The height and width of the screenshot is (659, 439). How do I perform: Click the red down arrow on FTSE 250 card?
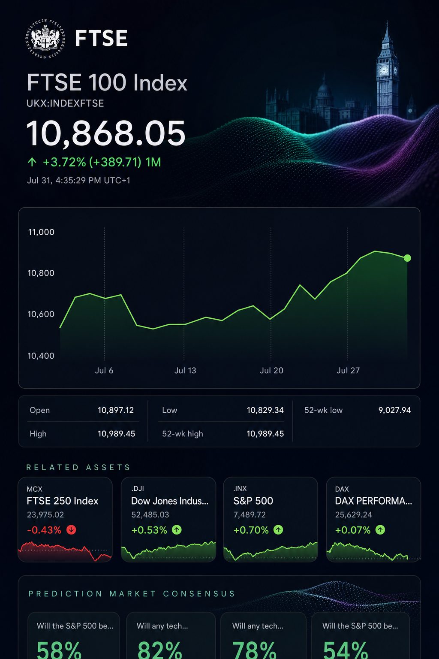(71, 530)
